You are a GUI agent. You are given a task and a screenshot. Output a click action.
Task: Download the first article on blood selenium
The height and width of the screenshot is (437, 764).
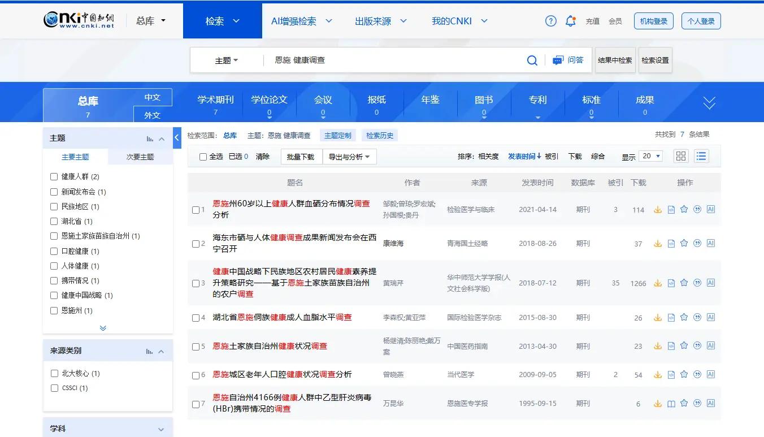[x=657, y=209]
